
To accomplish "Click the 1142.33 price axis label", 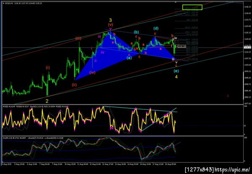I will (x=248, y=7).
